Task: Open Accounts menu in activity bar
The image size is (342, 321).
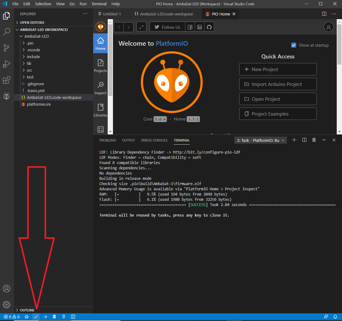Action: (6, 289)
